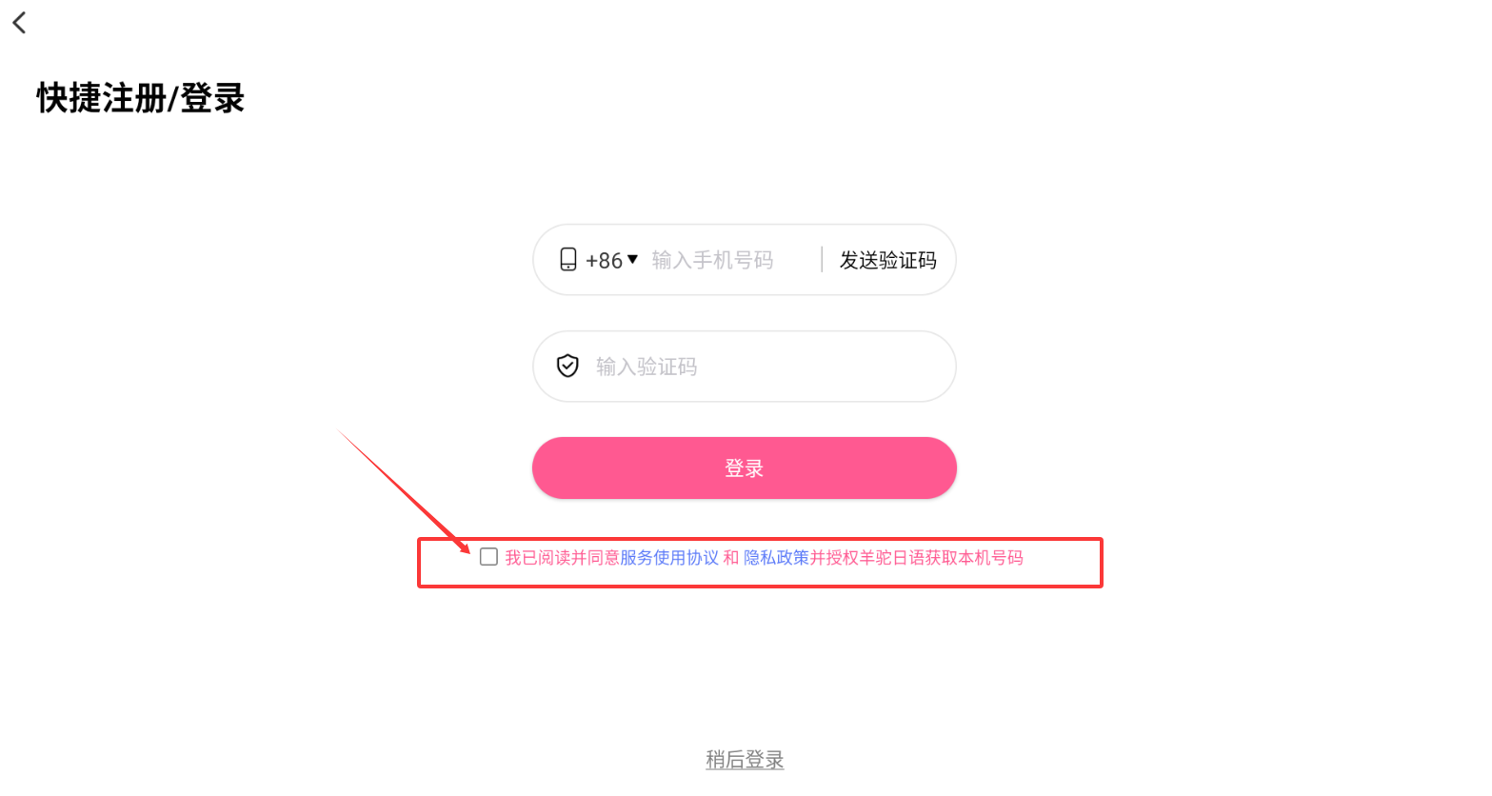Click the 并授权羊驼日语获取本机号码 text

[916, 558]
